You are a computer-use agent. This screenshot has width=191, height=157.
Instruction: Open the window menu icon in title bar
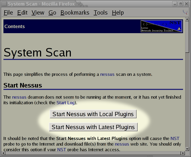coord(4,4)
